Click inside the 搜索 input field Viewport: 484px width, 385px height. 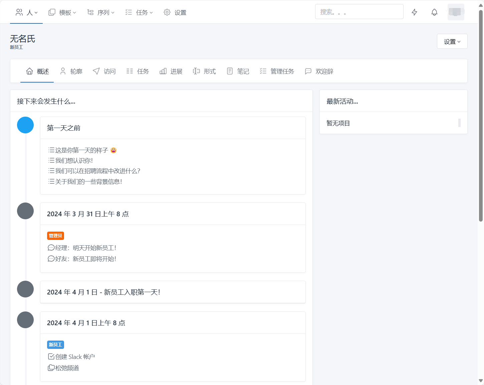point(359,12)
